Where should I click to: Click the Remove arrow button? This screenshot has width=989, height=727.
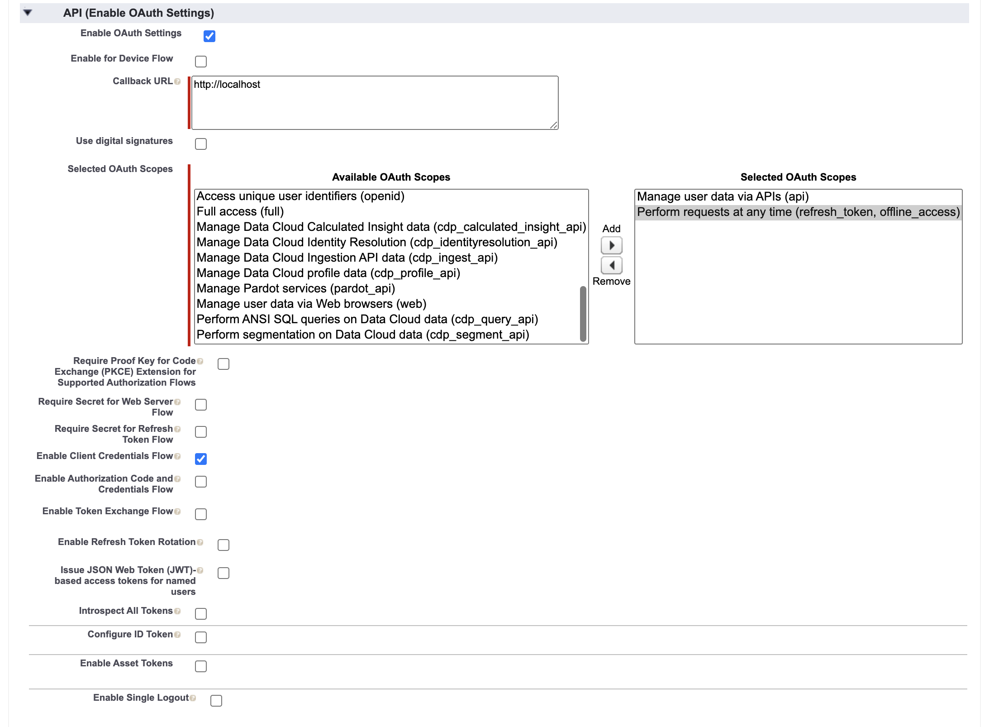coord(611,265)
